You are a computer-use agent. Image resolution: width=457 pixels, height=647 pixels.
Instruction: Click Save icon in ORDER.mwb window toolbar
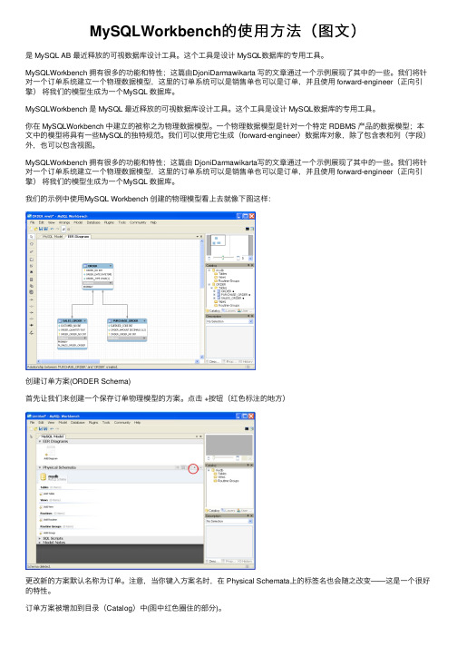tap(41, 229)
